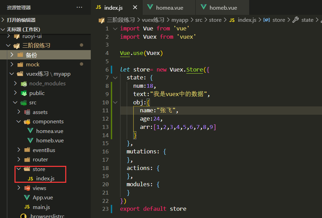322x218 pixels.
Task: Open the .browserslistrc file
Action: point(47,216)
